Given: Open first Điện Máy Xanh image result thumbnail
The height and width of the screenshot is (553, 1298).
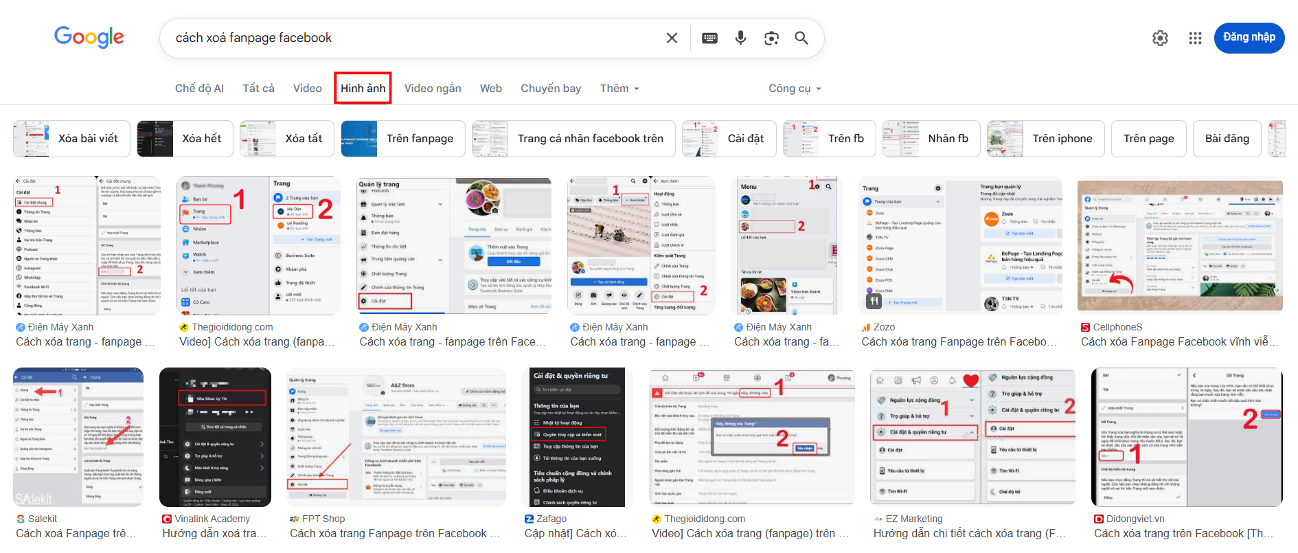Looking at the screenshot, I should [87, 245].
